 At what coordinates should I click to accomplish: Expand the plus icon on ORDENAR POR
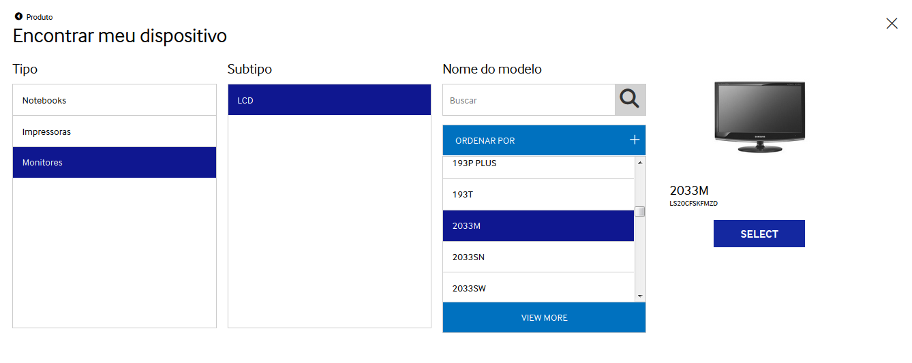pyautogui.click(x=634, y=140)
